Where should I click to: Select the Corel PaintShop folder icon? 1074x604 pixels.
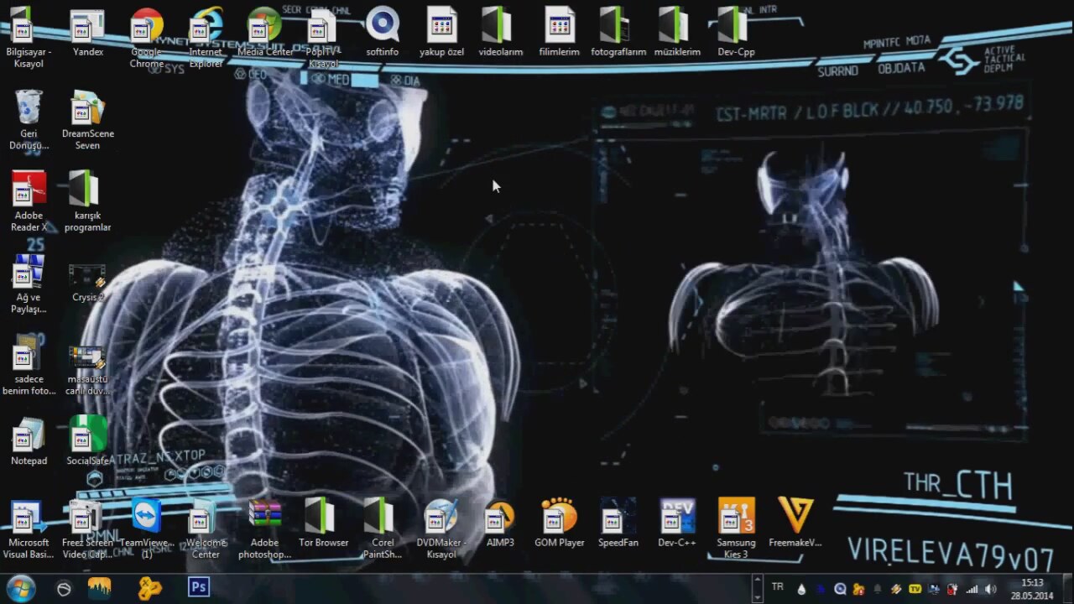pos(383,529)
